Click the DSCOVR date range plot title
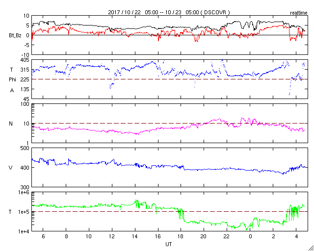314x251 pixels. [169, 12]
